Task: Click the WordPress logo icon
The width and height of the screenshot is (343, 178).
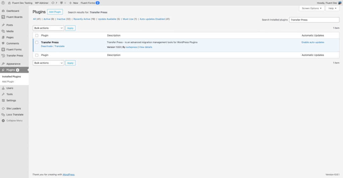Action: pos(3,3)
